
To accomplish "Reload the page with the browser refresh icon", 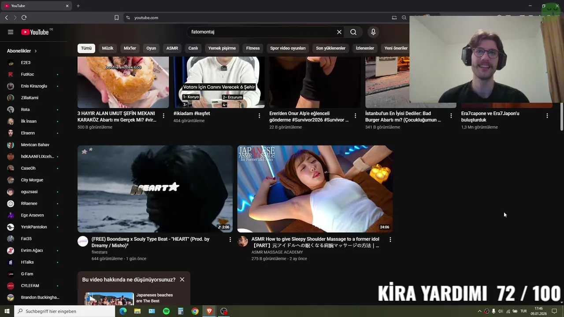I will pos(24,18).
